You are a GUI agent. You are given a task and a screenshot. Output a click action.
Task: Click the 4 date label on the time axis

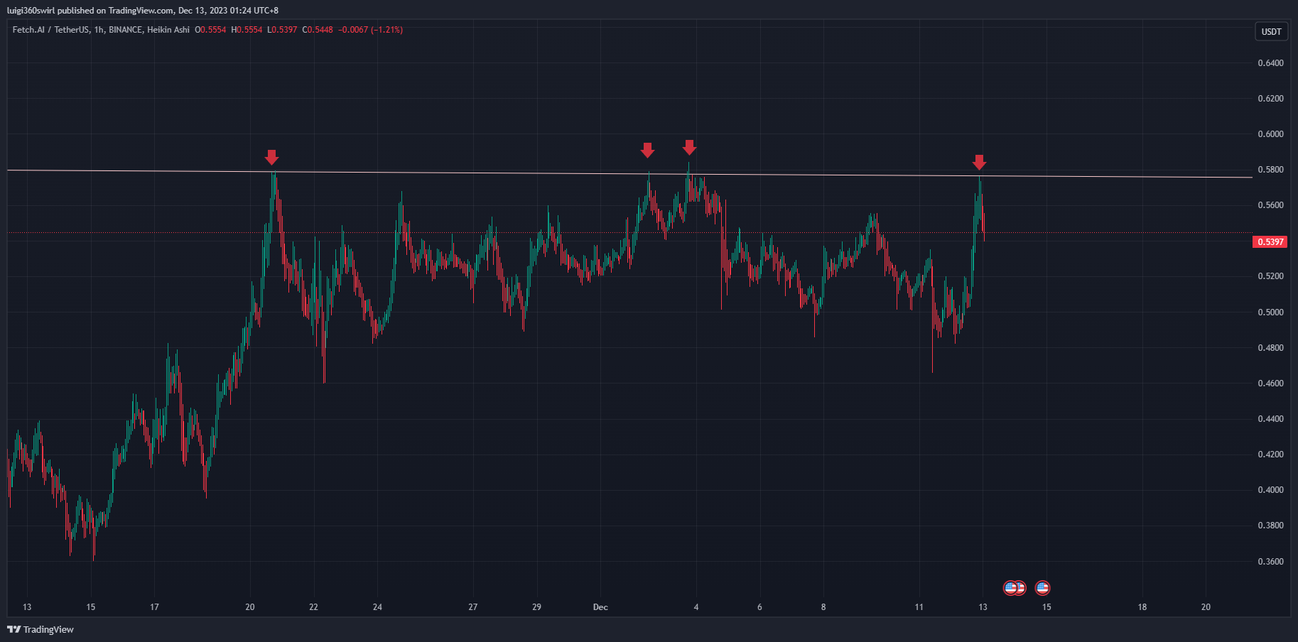coord(696,607)
